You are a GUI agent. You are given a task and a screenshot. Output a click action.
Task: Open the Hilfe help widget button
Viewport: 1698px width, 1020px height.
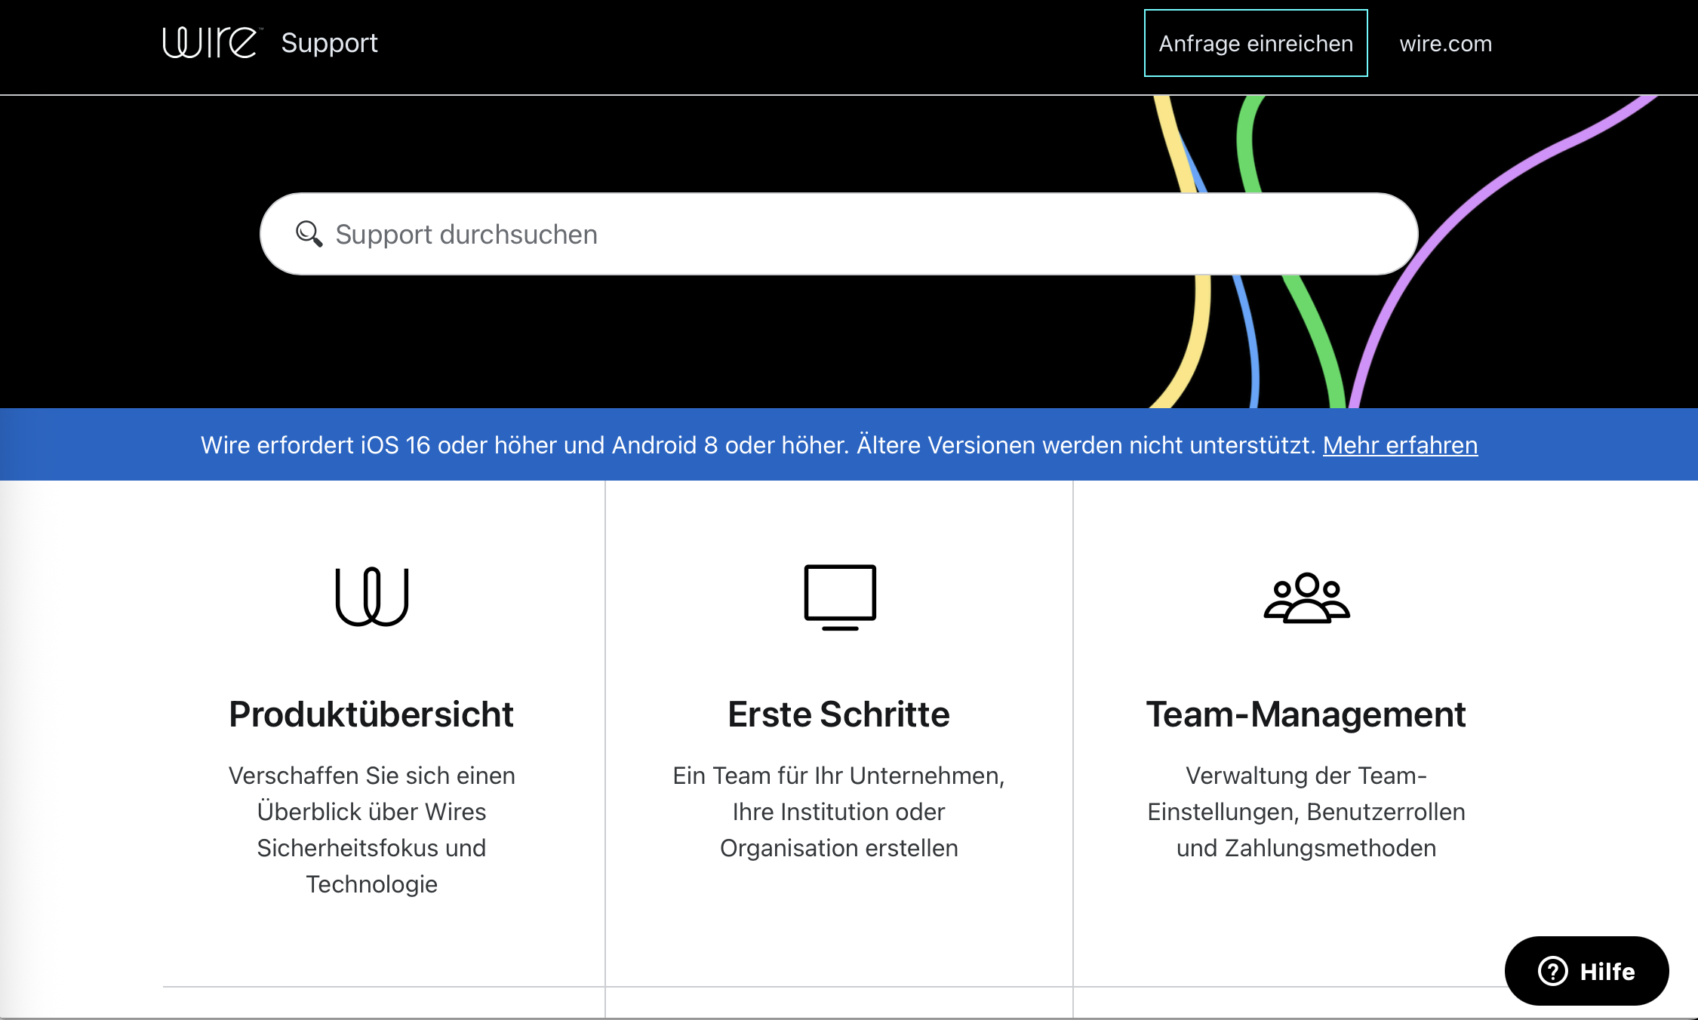[x=1586, y=971]
